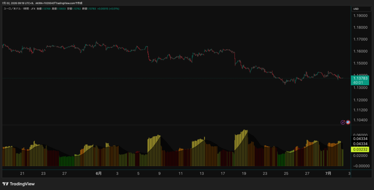This screenshot has height=190, width=374.
Task: Click the 13 date label on time axis
Action: [202, 174]
